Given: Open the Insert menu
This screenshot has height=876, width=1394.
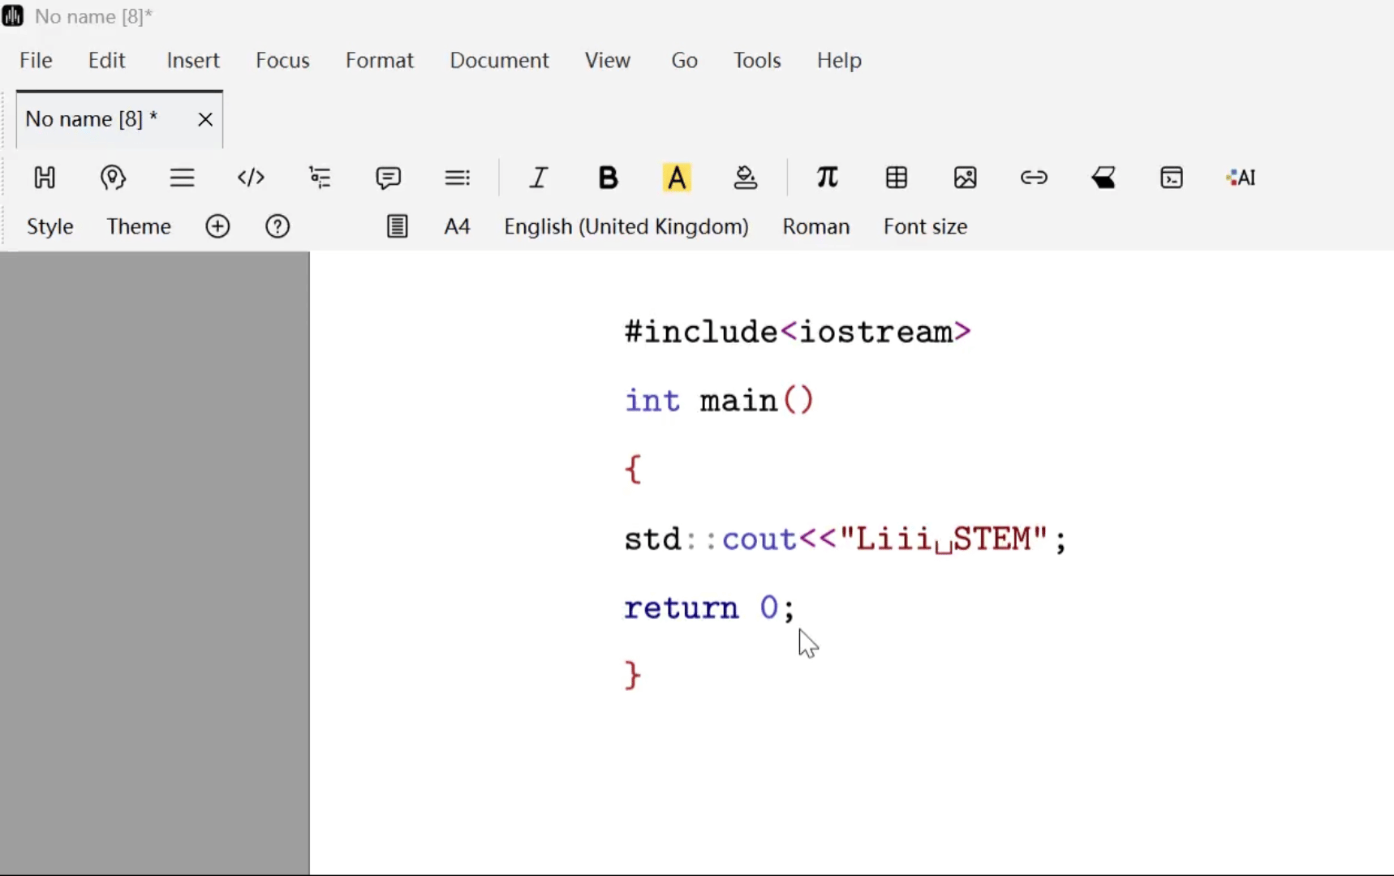Looking at the screenshot, I should coord(192,60).
